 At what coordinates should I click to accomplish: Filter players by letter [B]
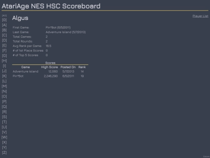click(x=4, y=30)
